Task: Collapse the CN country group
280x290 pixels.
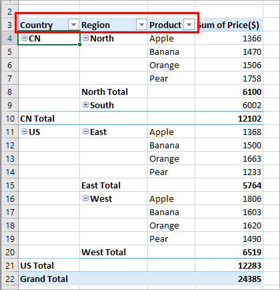Action: 24,38
